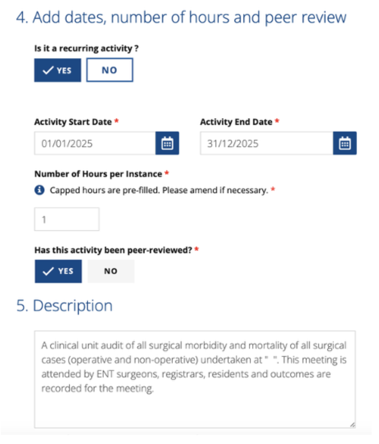The image size is (379, 444).
Task: Open the Activity Start Date calendar picker
Action: [x=167, y=143]
